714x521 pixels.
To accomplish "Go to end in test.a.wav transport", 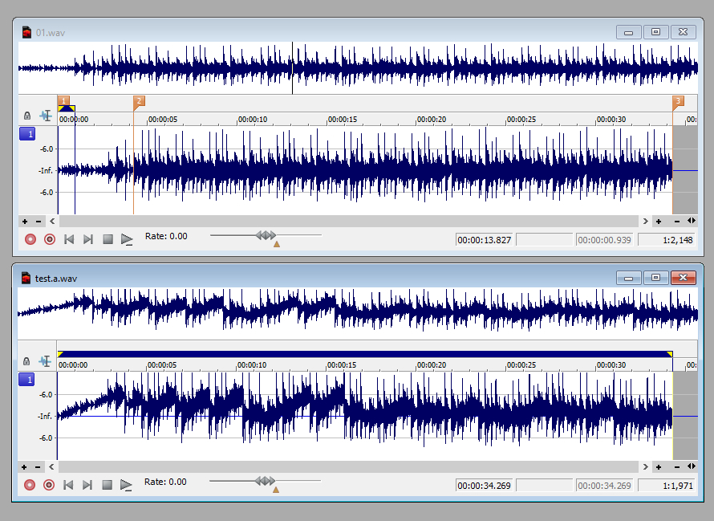I will [x=88, y=484].
